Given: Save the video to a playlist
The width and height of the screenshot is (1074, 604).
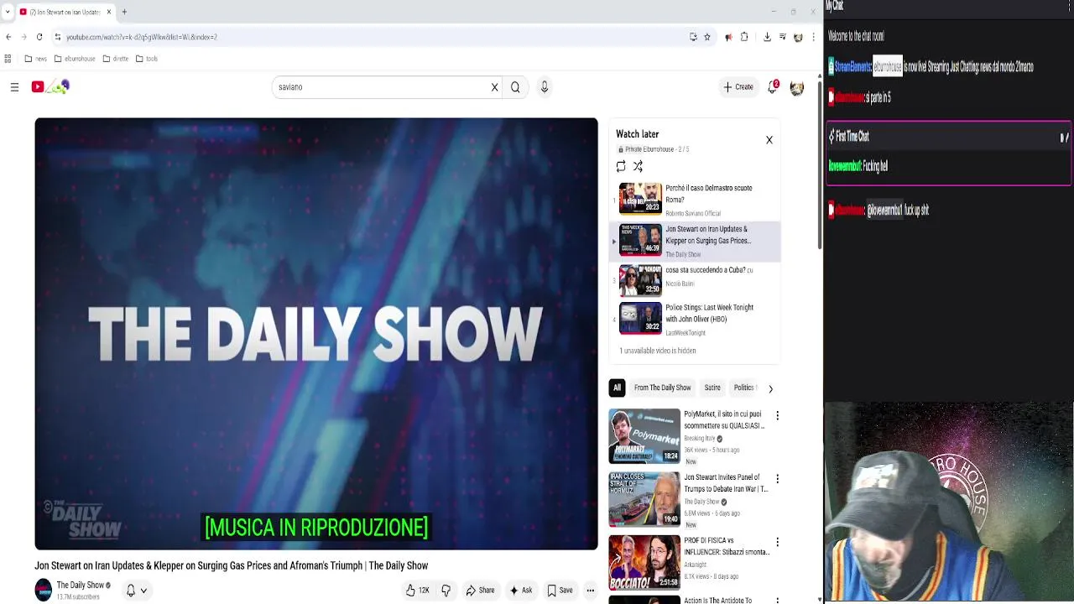Looking at the screenshot, I should pos(560,591).
